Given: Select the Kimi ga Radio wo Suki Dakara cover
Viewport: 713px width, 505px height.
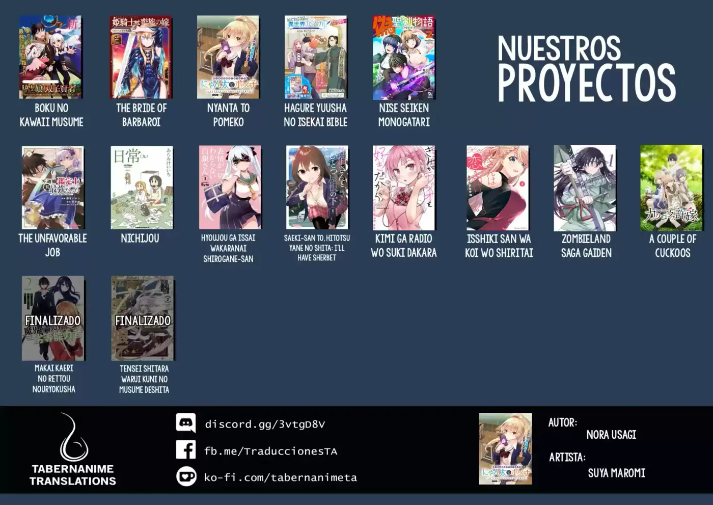Looking at the screenshot, I should coord(404,188).
